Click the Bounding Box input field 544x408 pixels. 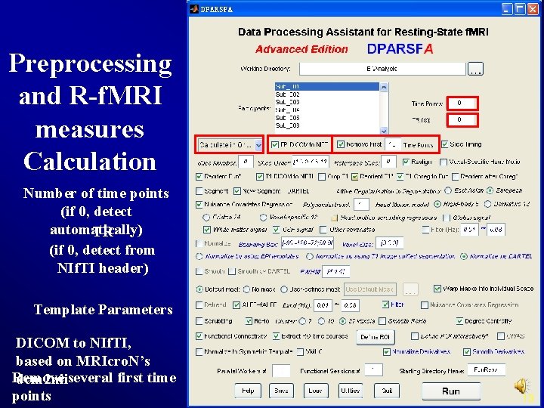coord(308,243)
